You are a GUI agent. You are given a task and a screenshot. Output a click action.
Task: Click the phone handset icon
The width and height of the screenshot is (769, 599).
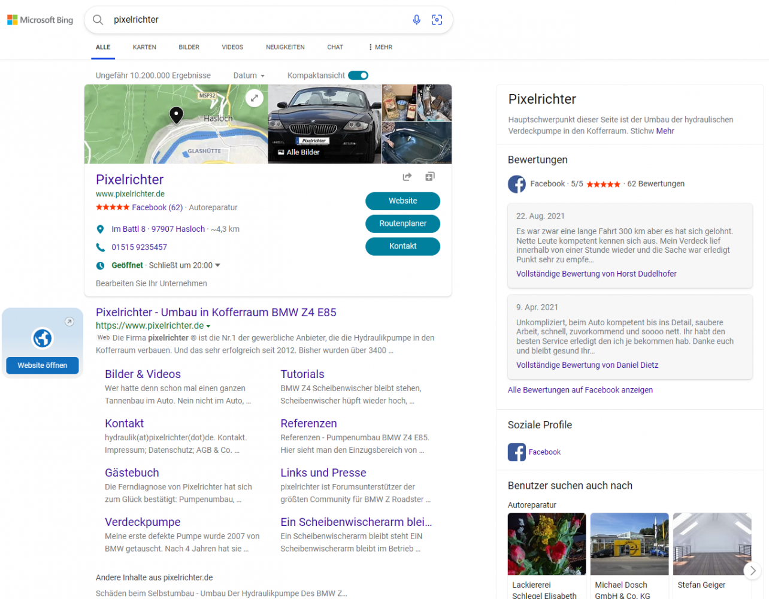[x=100, y=247]
